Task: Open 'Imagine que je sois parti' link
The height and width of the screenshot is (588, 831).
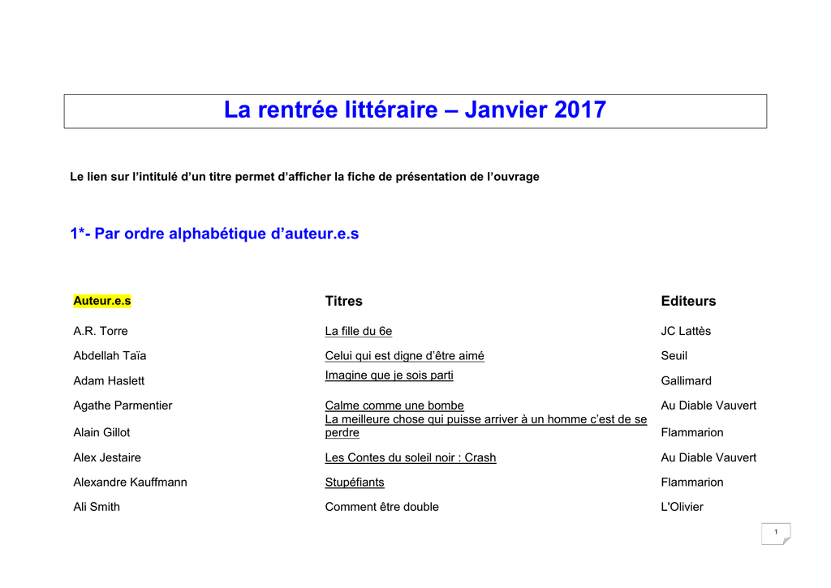Action: [x=389, y=375]
